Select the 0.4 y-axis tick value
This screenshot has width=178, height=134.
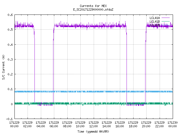pos(10,45)
